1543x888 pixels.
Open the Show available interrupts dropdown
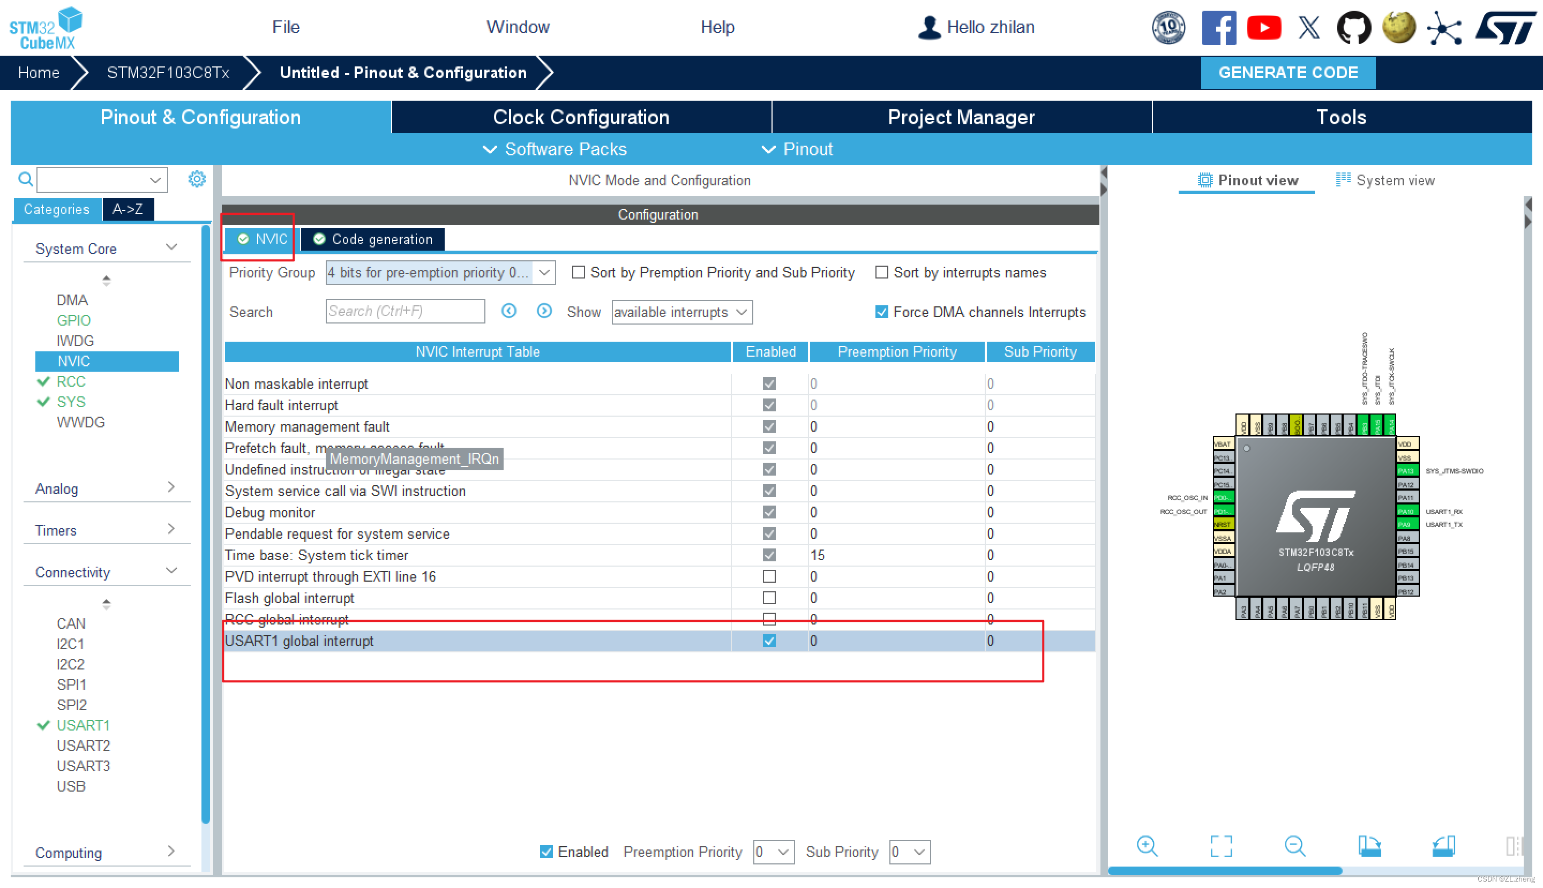(x=681, y=312)
